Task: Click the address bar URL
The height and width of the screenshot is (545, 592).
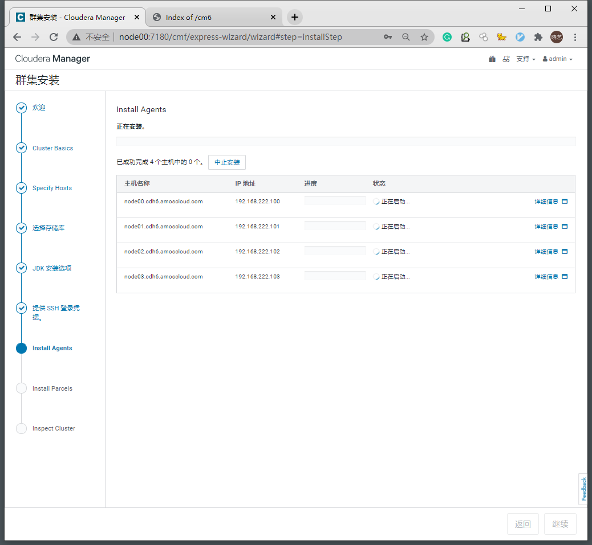Action: (230, 37)
